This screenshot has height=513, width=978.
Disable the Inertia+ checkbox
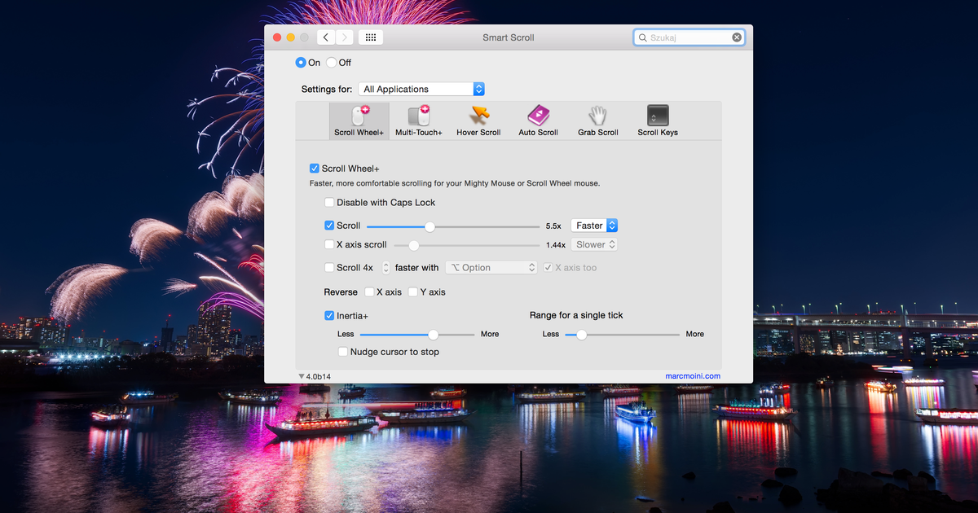pos(329,315)
